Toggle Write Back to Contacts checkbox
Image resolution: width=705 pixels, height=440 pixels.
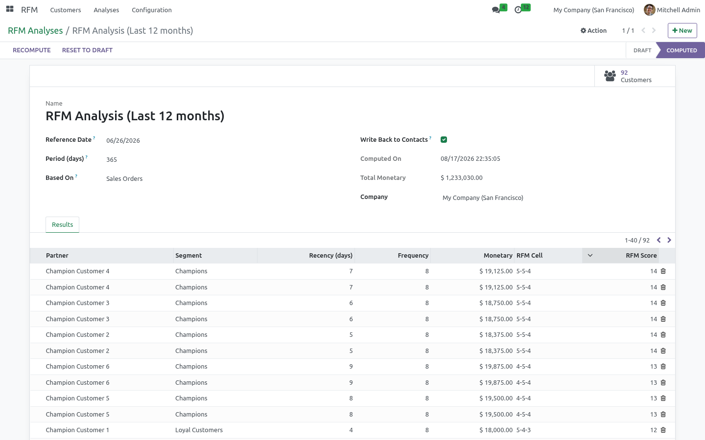pyautogui.click(x=444, y=140)
